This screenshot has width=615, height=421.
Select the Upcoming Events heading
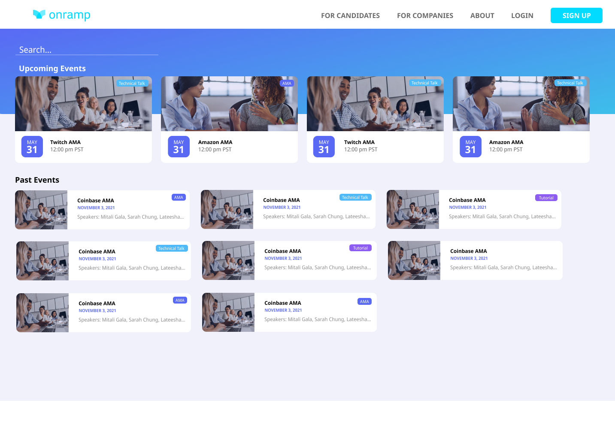click(52, 69)
